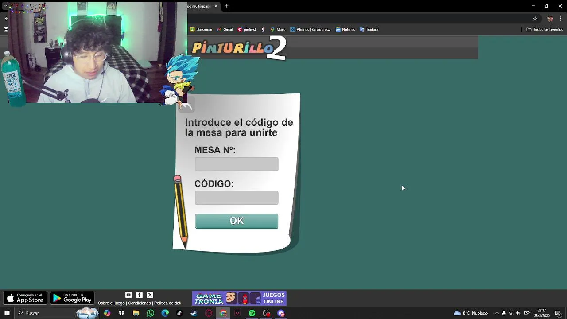Open Microsoft Edge from the taskbar

coord(165,313)
